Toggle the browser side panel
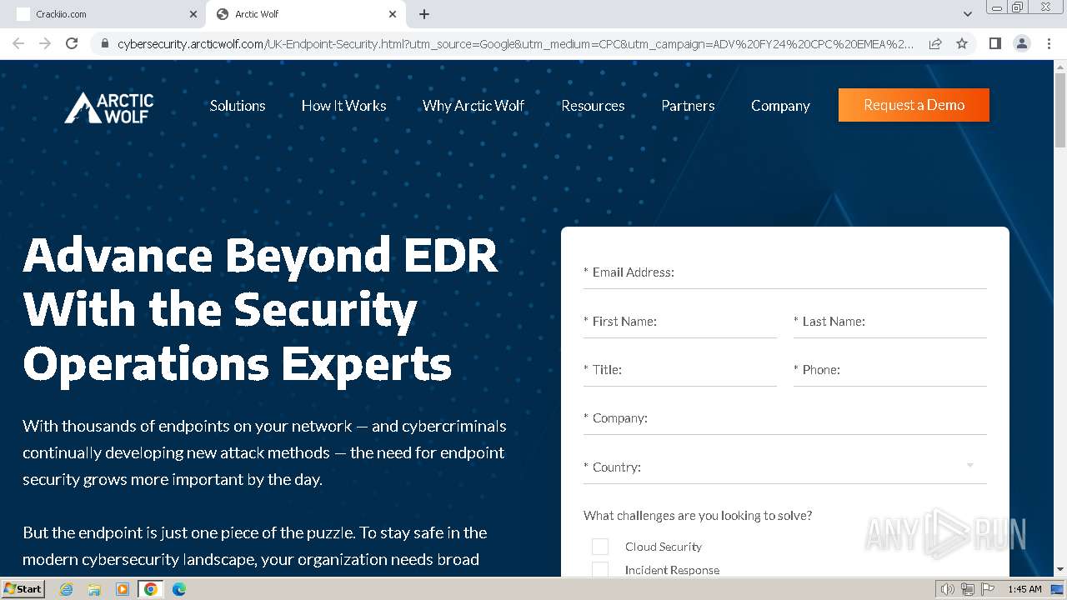This screenshot has height=600, width=1067. pos(994,43)
